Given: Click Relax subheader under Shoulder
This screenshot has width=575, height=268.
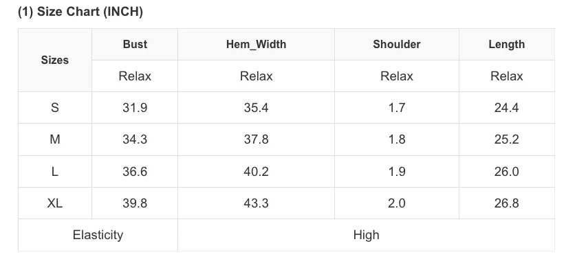Looking at the screenshot, I should (396, 76).
